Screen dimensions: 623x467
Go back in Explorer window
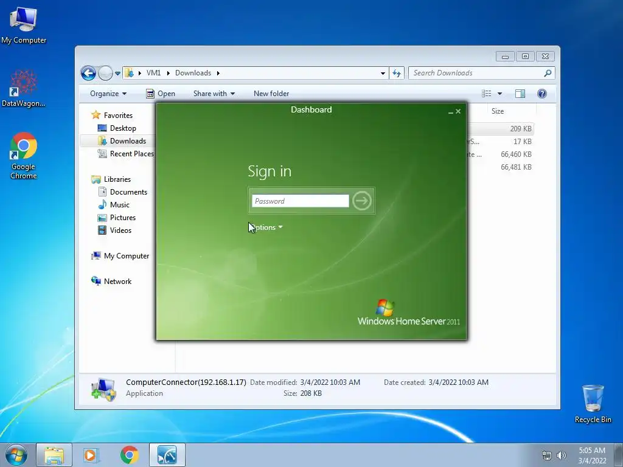click(88, 73)
